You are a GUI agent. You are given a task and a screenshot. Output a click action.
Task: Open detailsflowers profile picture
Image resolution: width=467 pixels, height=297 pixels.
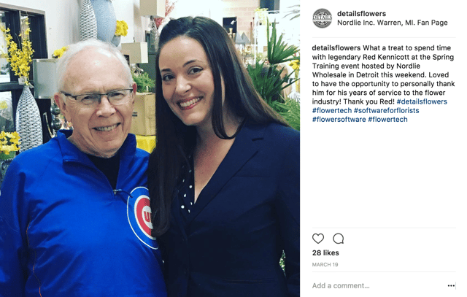[x=322, y=18]
